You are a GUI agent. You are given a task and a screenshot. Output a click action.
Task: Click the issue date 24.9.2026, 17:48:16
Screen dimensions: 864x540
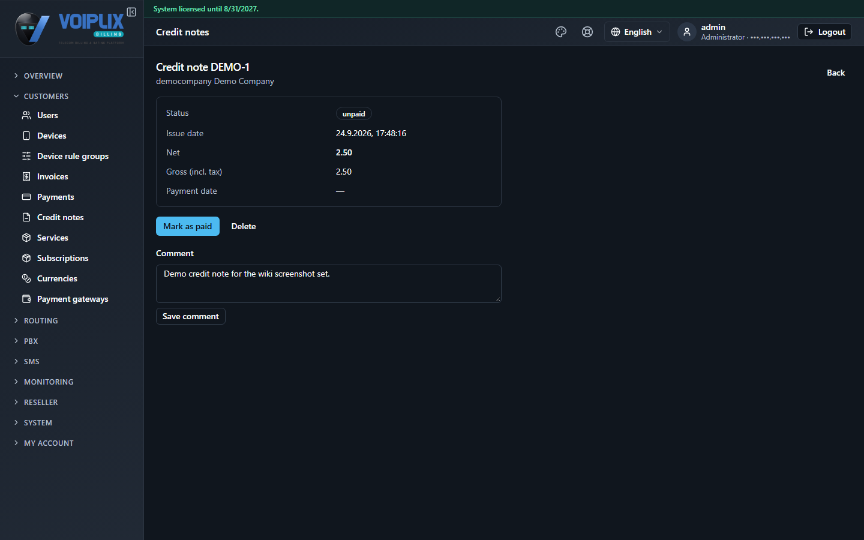click(371, 133)
